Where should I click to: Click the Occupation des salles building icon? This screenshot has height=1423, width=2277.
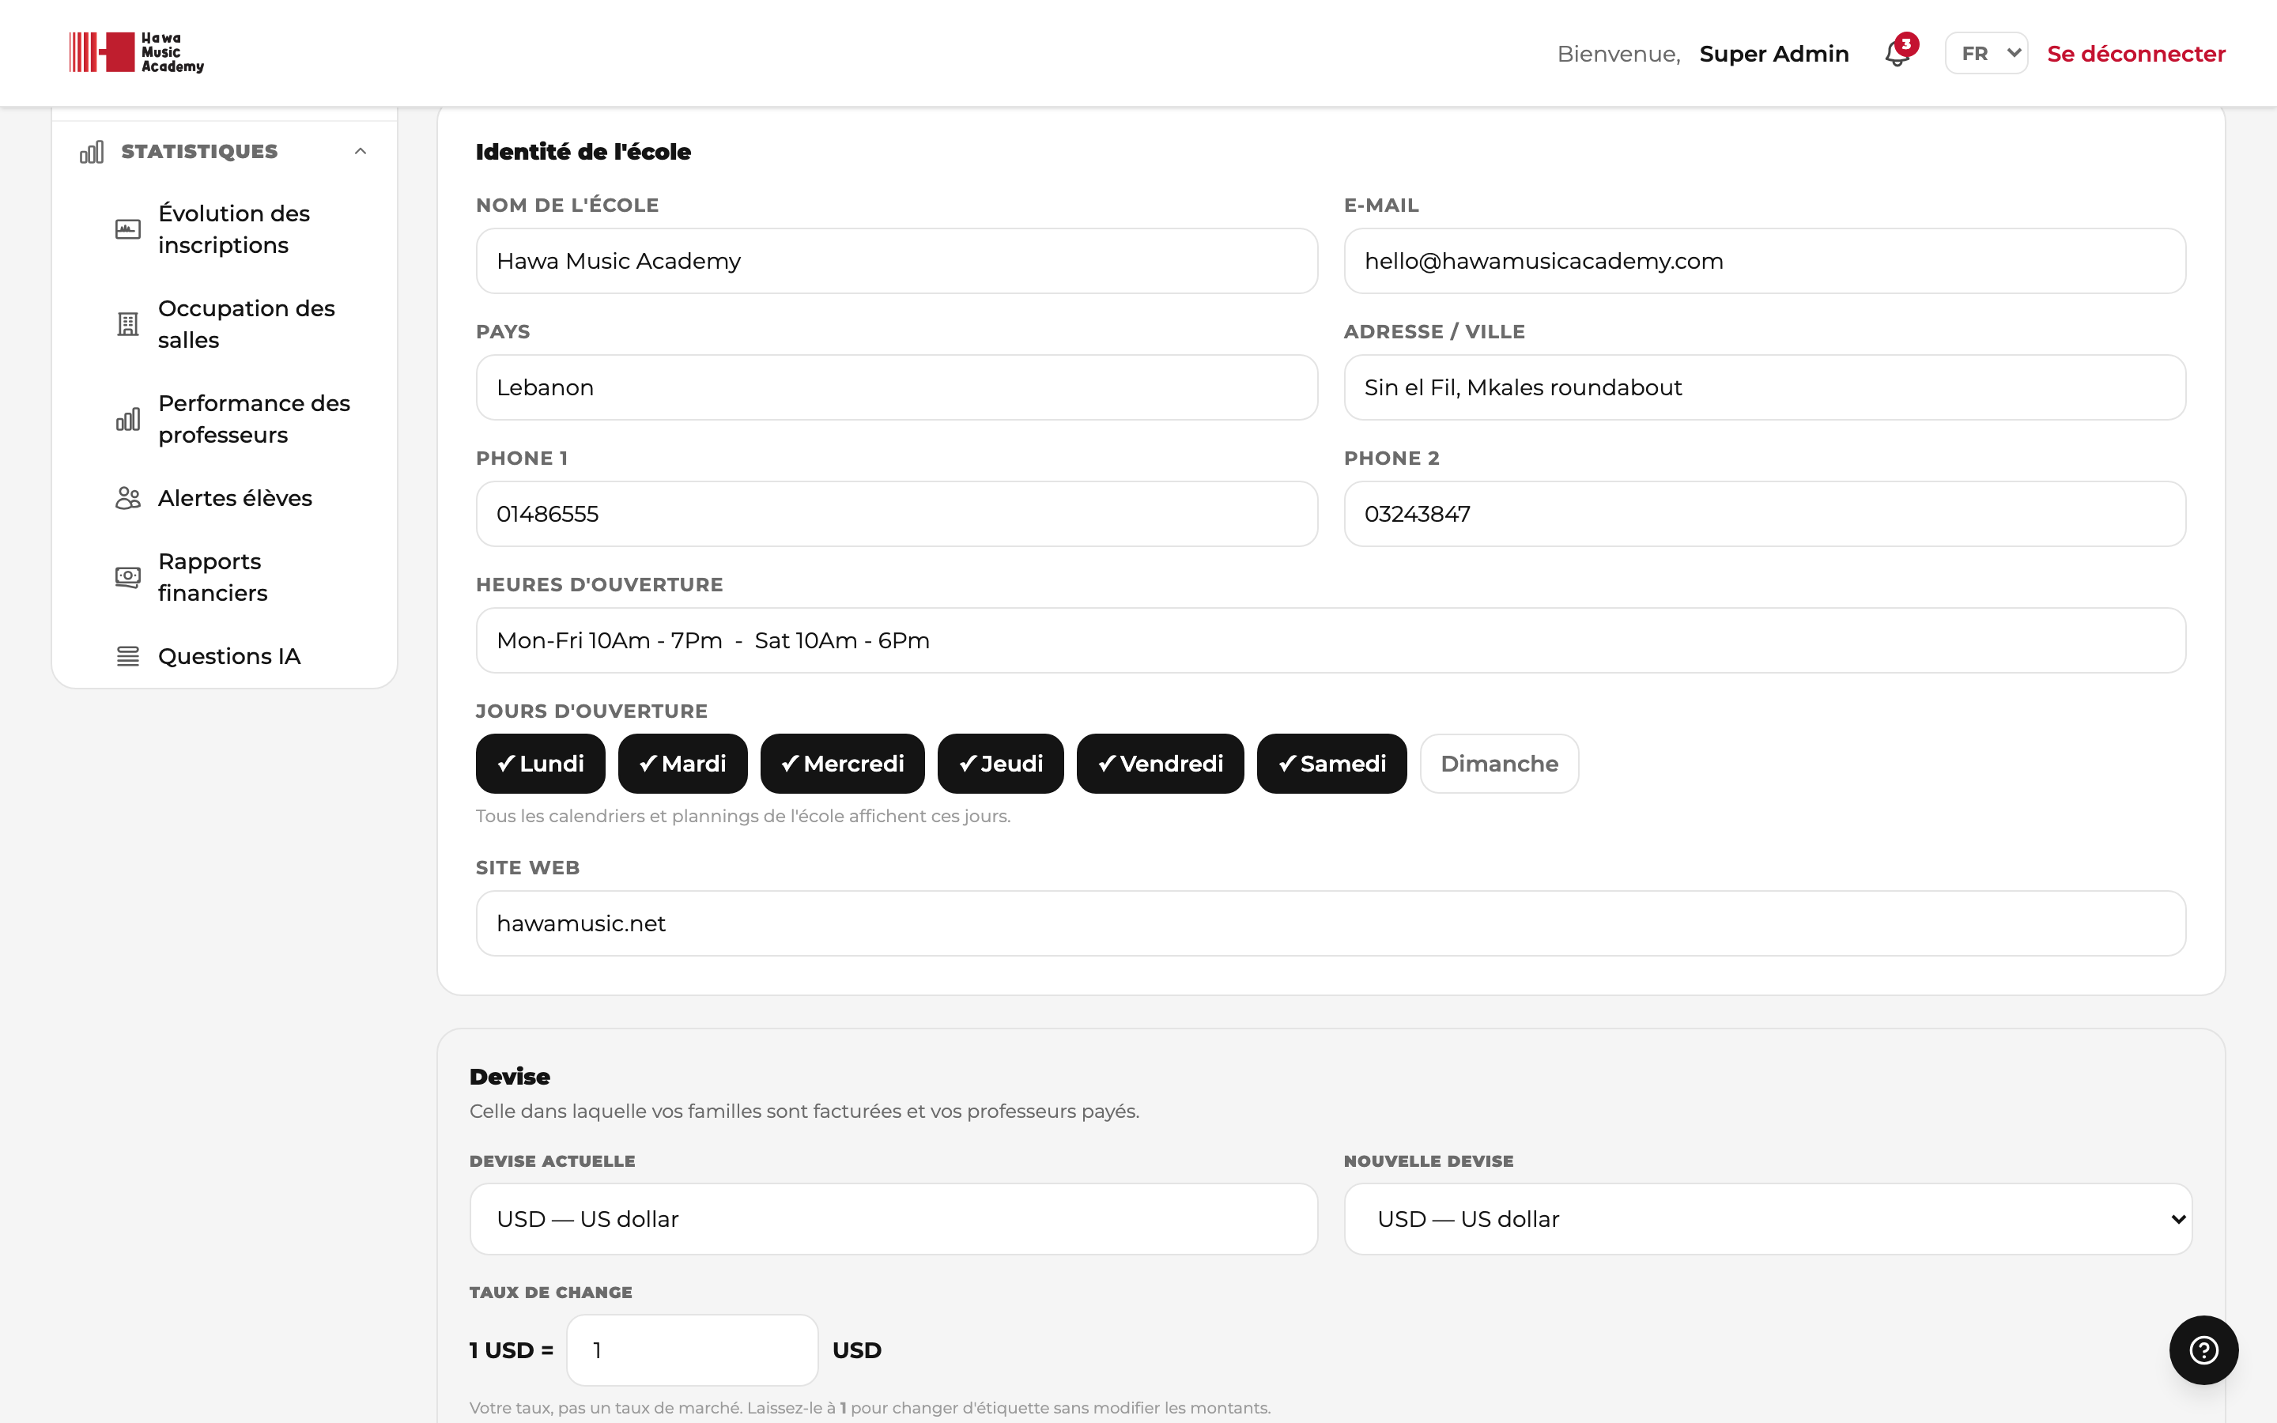pos(128,324)
